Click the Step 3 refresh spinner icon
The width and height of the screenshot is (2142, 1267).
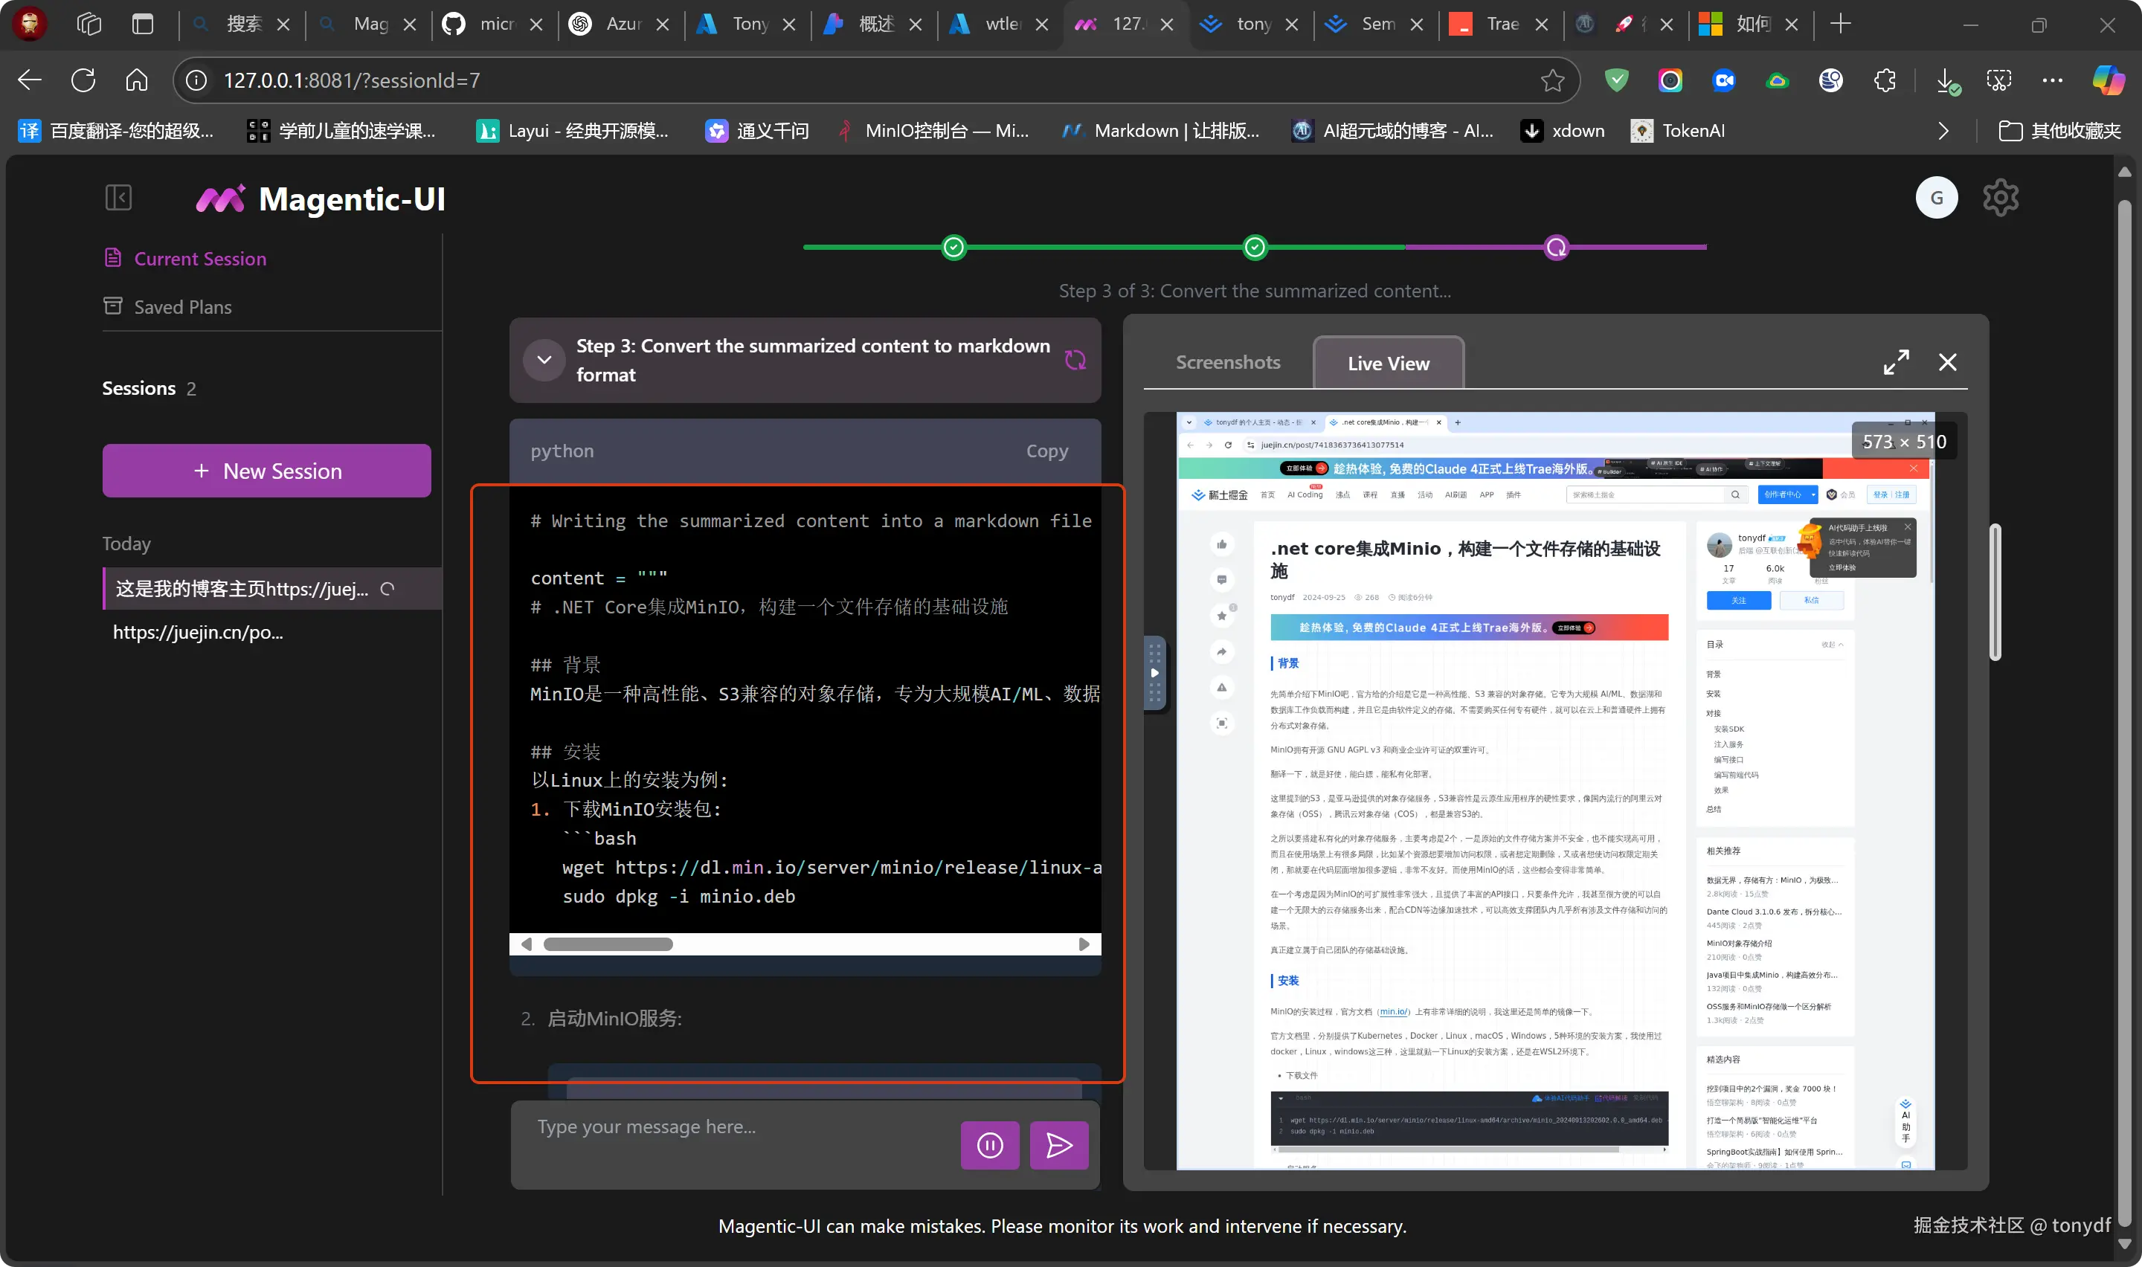point(1074,361)
